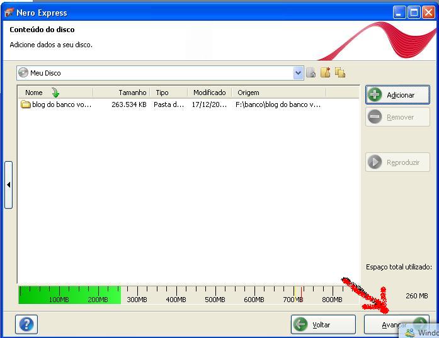Click the folder icon of blog do banco
The height and width of the screenshot is (338, 439).
pyautogui.click(x=25, y=104)
